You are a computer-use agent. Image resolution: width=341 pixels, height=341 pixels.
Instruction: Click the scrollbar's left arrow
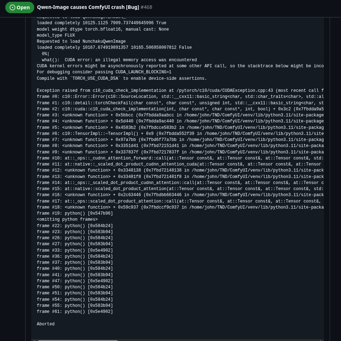(x=35, y=340)
